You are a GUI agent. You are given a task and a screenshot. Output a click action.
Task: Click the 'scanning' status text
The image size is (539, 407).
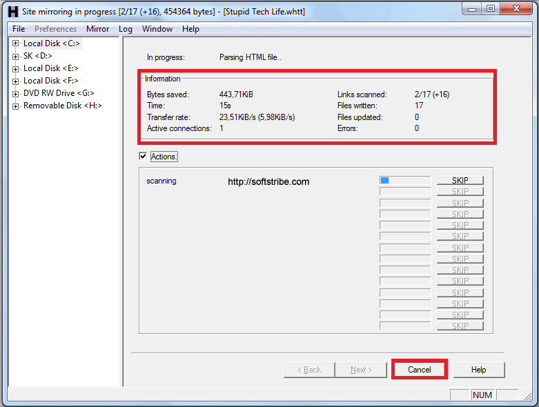[161, 181]
